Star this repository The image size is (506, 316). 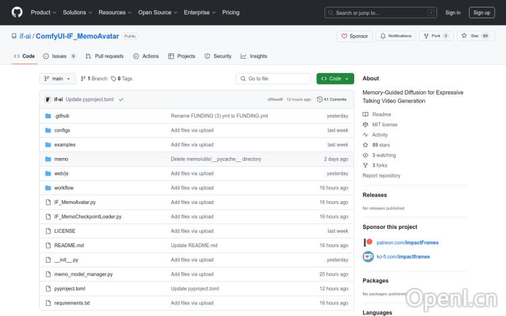pos(471,36)
